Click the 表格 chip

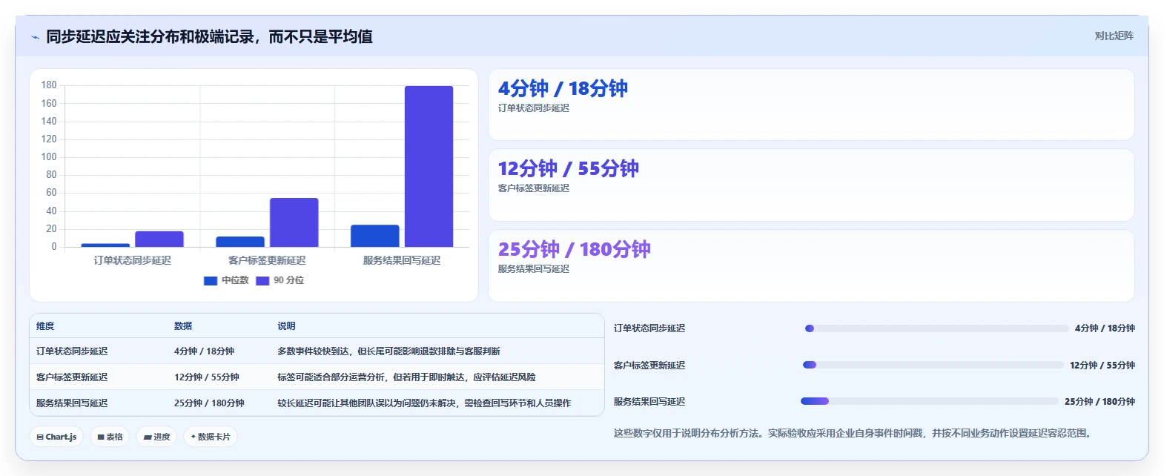(x=110, y=437)
